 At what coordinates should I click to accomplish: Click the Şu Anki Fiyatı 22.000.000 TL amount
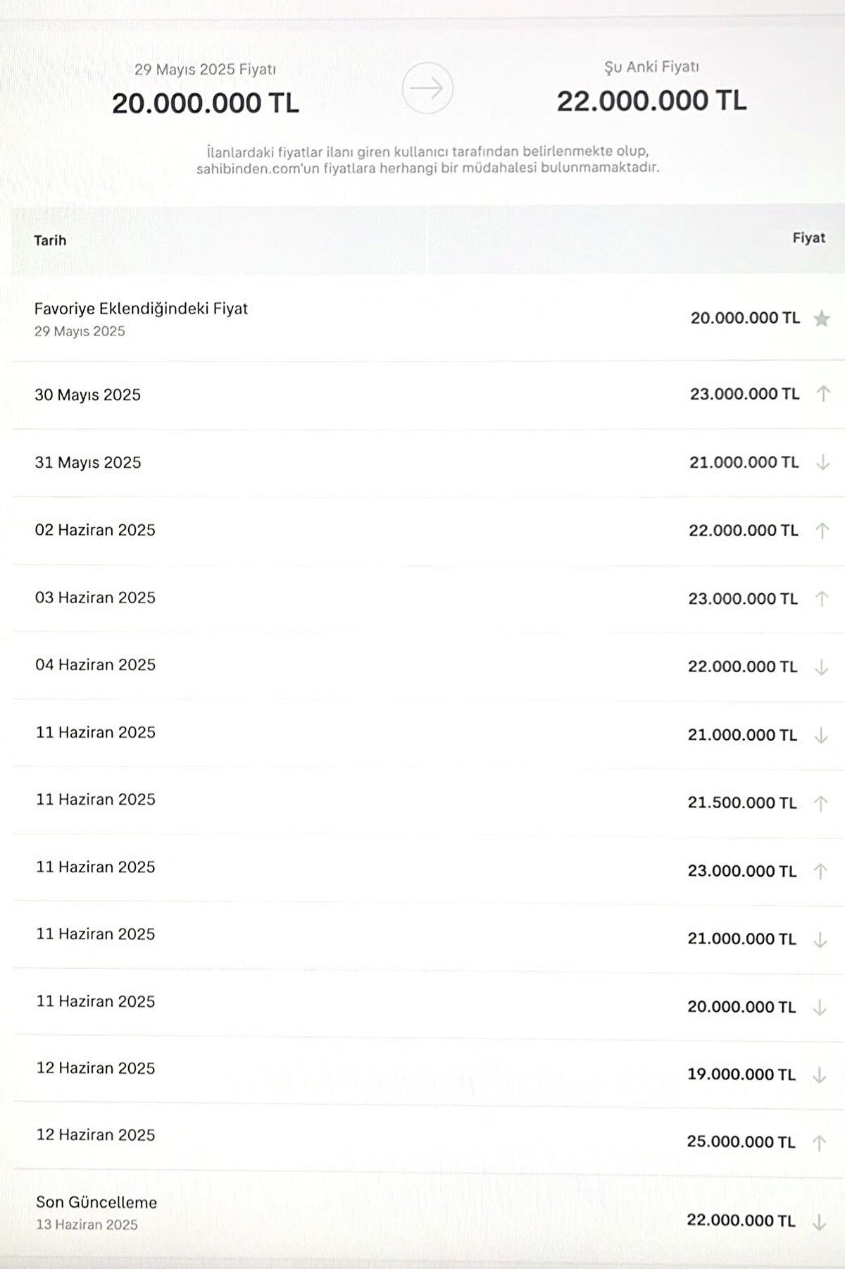[x=651, y=101]
